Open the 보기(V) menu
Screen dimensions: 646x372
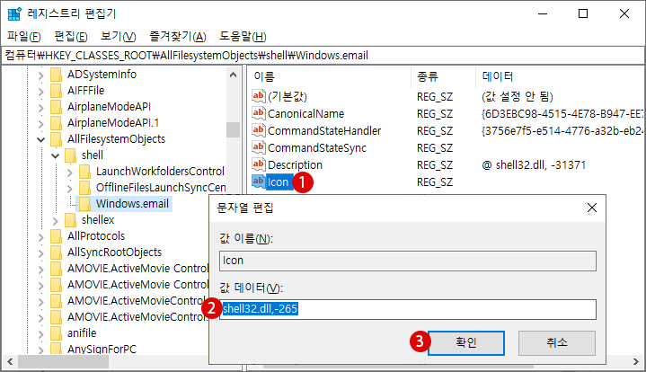tap(119, 37)
